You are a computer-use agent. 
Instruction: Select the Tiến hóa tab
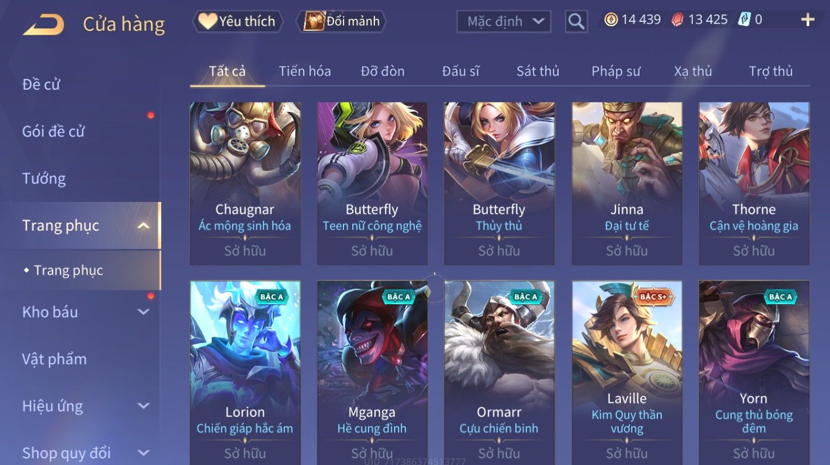pyautogui.click(x=305, y=72)
